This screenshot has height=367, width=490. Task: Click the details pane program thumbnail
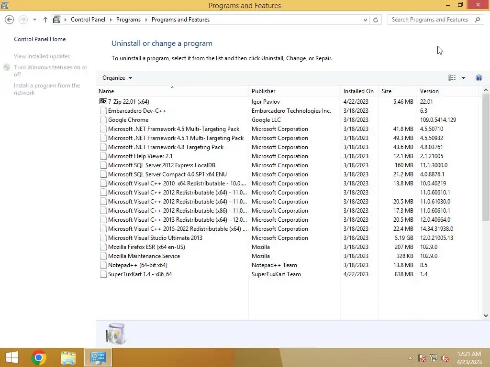tap(116, 334)
